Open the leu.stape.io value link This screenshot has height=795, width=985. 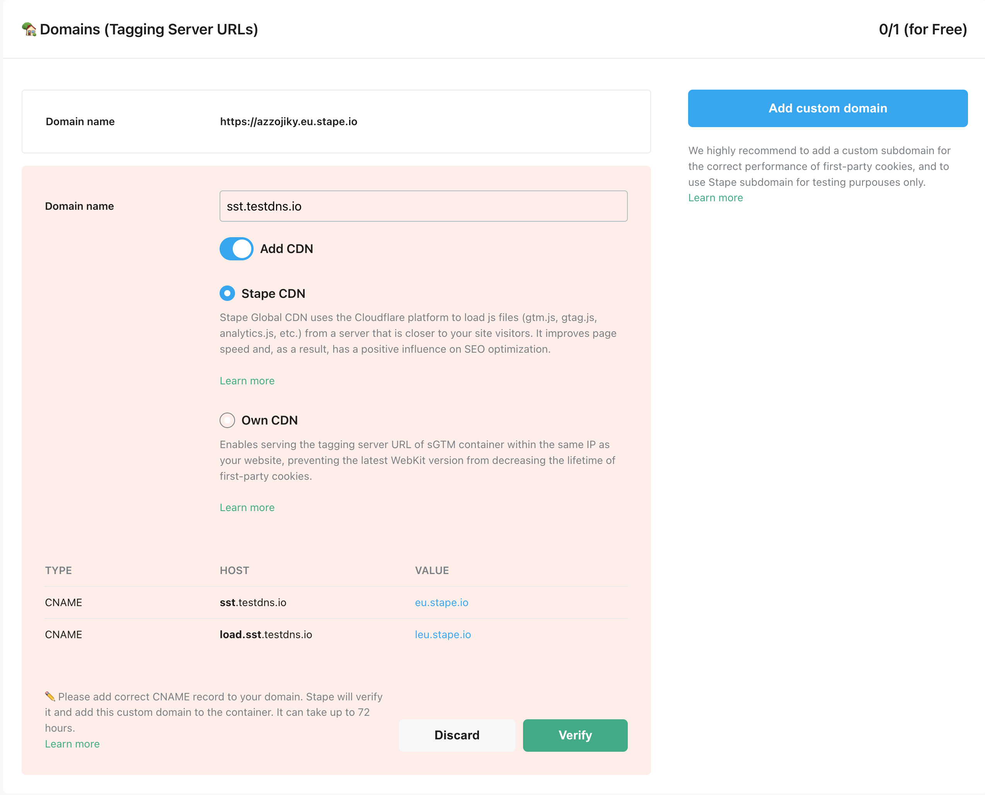click(442, 634)
